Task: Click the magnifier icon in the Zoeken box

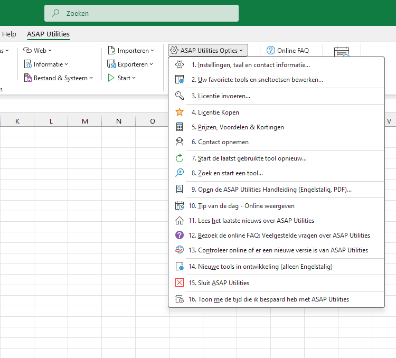Action: coord(55,13)
